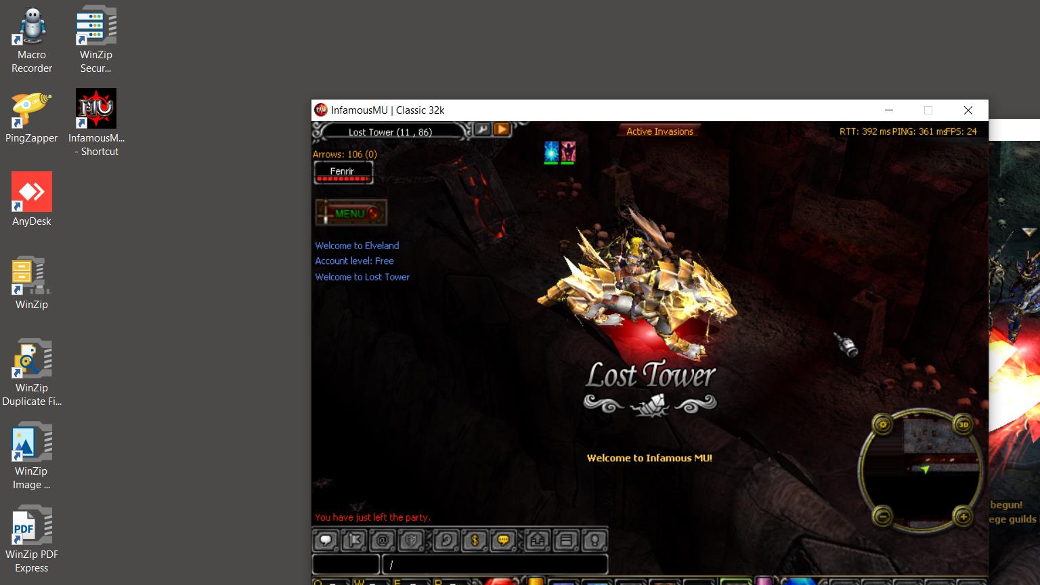Open the AnyDesk desktop shortcut
1040x585 pixels.
point(32,199)
